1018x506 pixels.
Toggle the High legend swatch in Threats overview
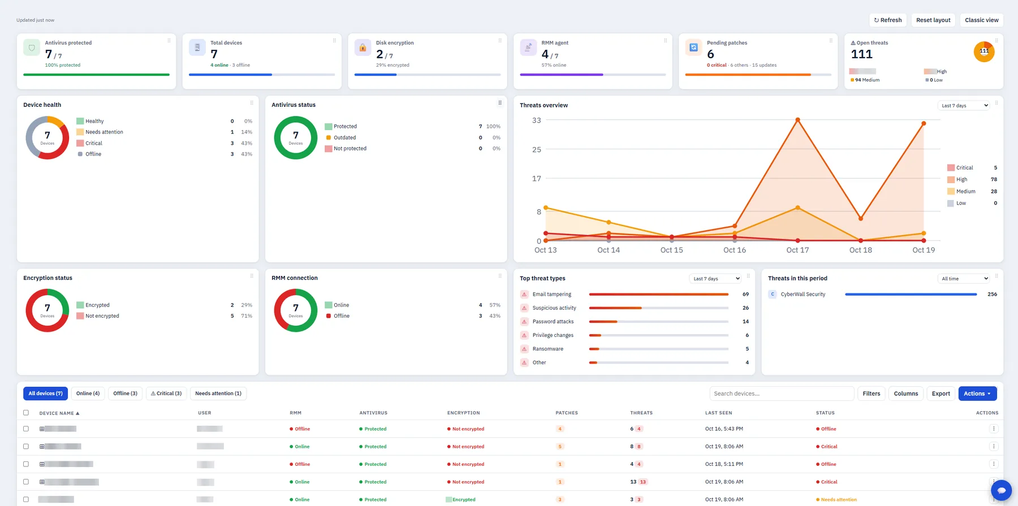coord(951,180)
